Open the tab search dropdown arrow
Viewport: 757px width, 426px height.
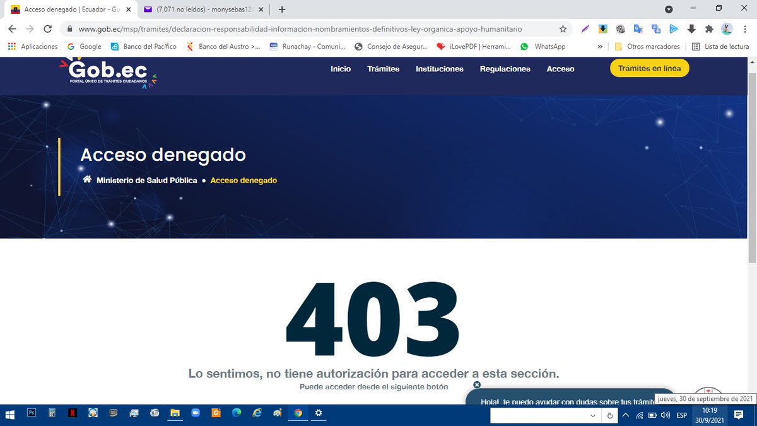point(669,9)
